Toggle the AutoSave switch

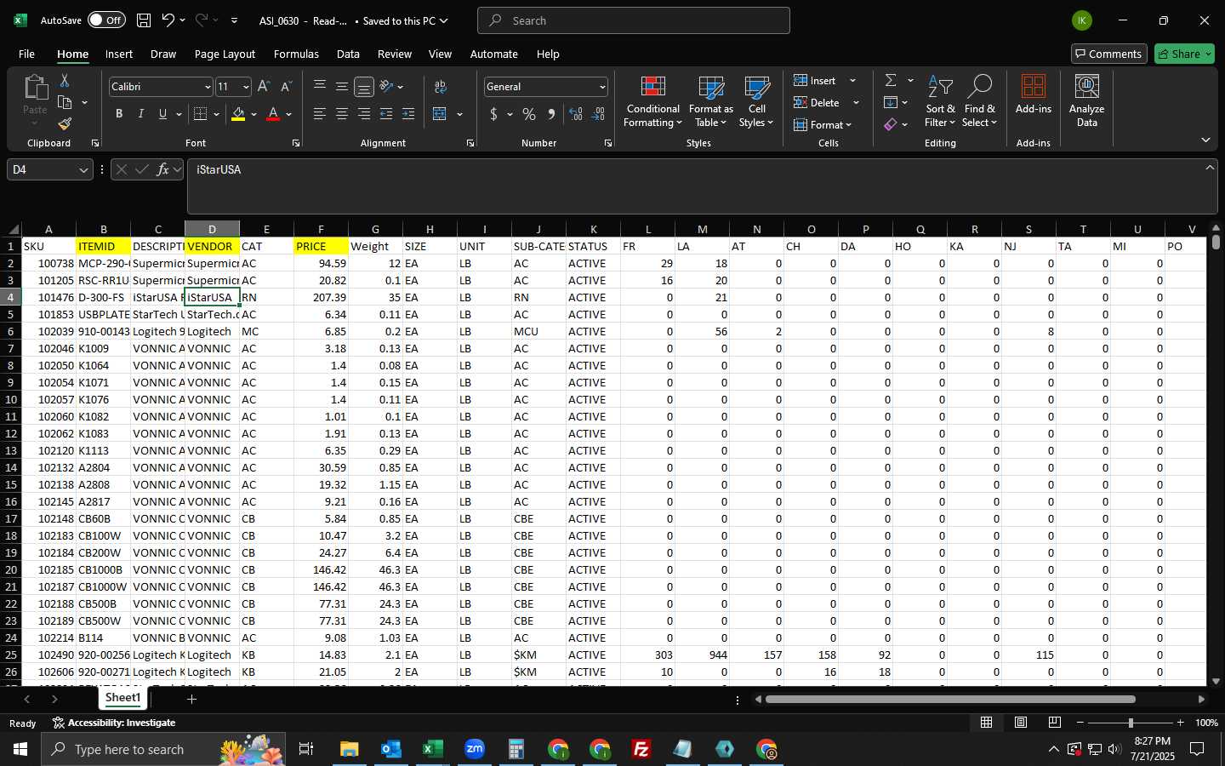(106, 20)
